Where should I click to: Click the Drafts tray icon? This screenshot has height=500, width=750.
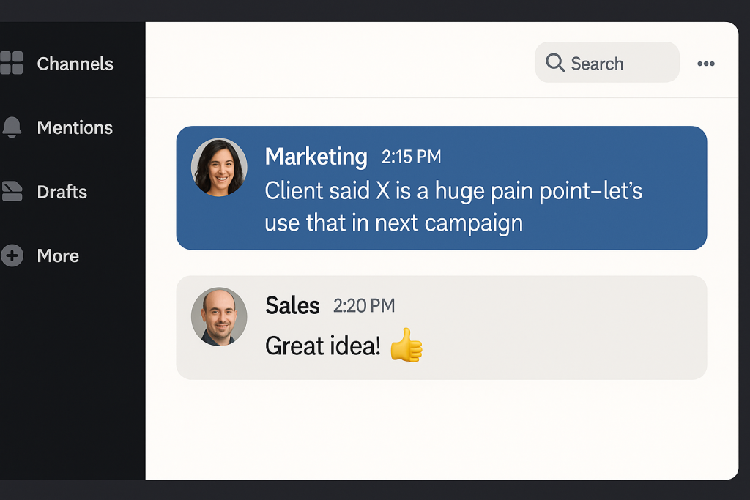(x=12, y=192)
